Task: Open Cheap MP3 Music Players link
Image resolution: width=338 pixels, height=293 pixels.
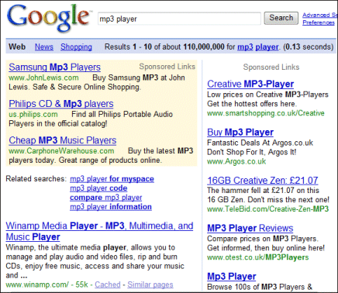Action: click(63, 140)
